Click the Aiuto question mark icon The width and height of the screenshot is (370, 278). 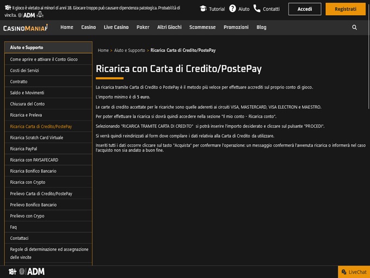coord(232,9)
